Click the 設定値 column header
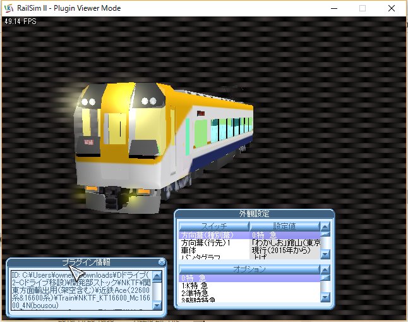Image resolution: width=408 pixels, height=322 pixels. point(284,226)
